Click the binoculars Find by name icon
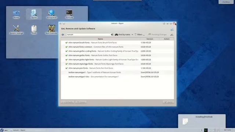235x132 pixels. [116, 34]
